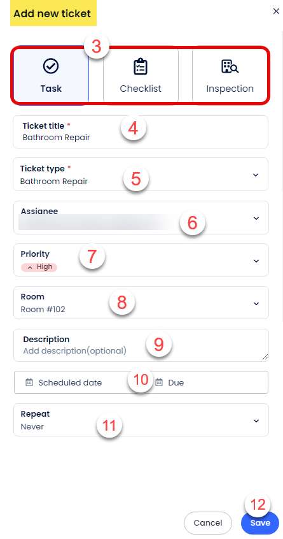Click the Task checkmark circle icon
Viewport: 283px width, 539px height.
pyautogui.click(x=51, y=66)
